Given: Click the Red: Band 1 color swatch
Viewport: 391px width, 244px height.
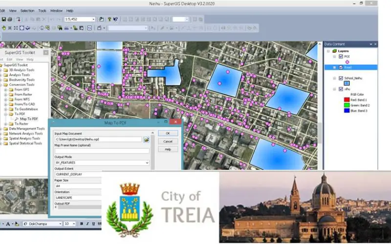Looking at the screenshot, I should (x=347, y=100).
